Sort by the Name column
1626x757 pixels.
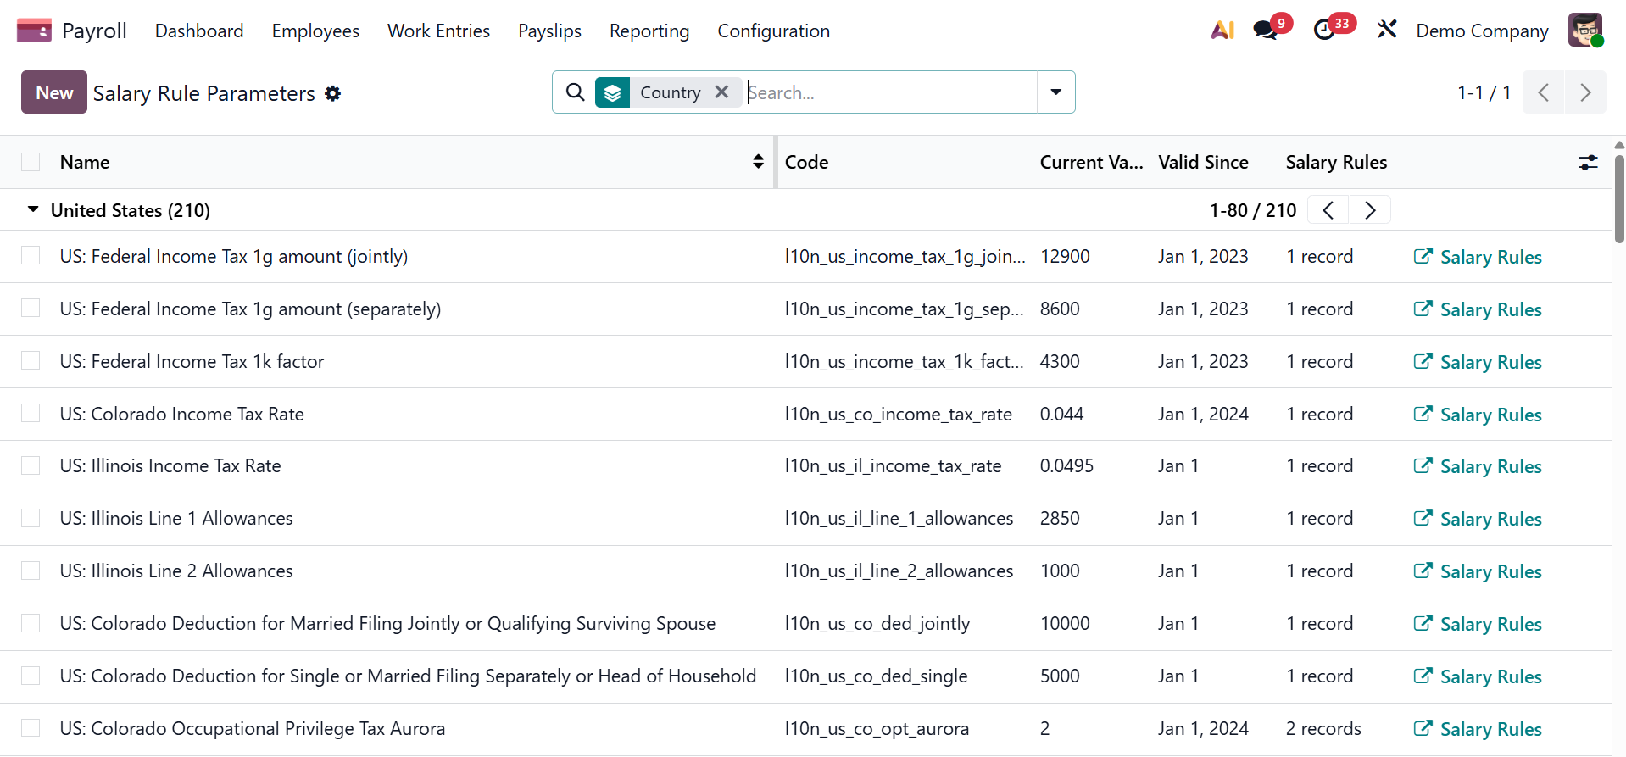85,163
